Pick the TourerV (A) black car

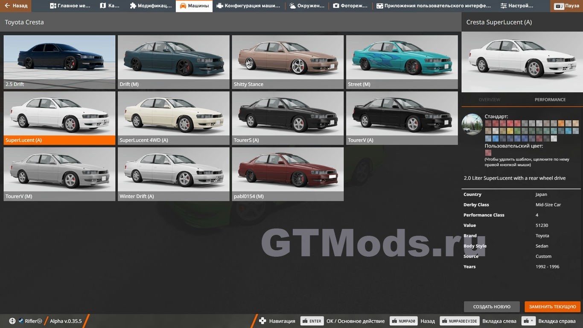point(402,118)
